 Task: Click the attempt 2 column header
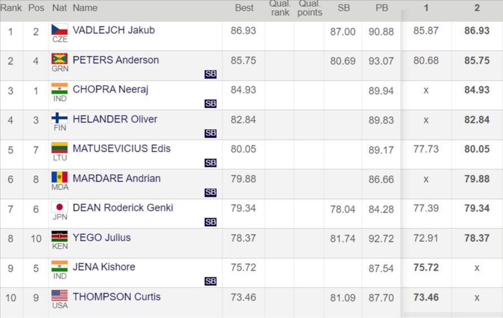click(x=477, y=8)
